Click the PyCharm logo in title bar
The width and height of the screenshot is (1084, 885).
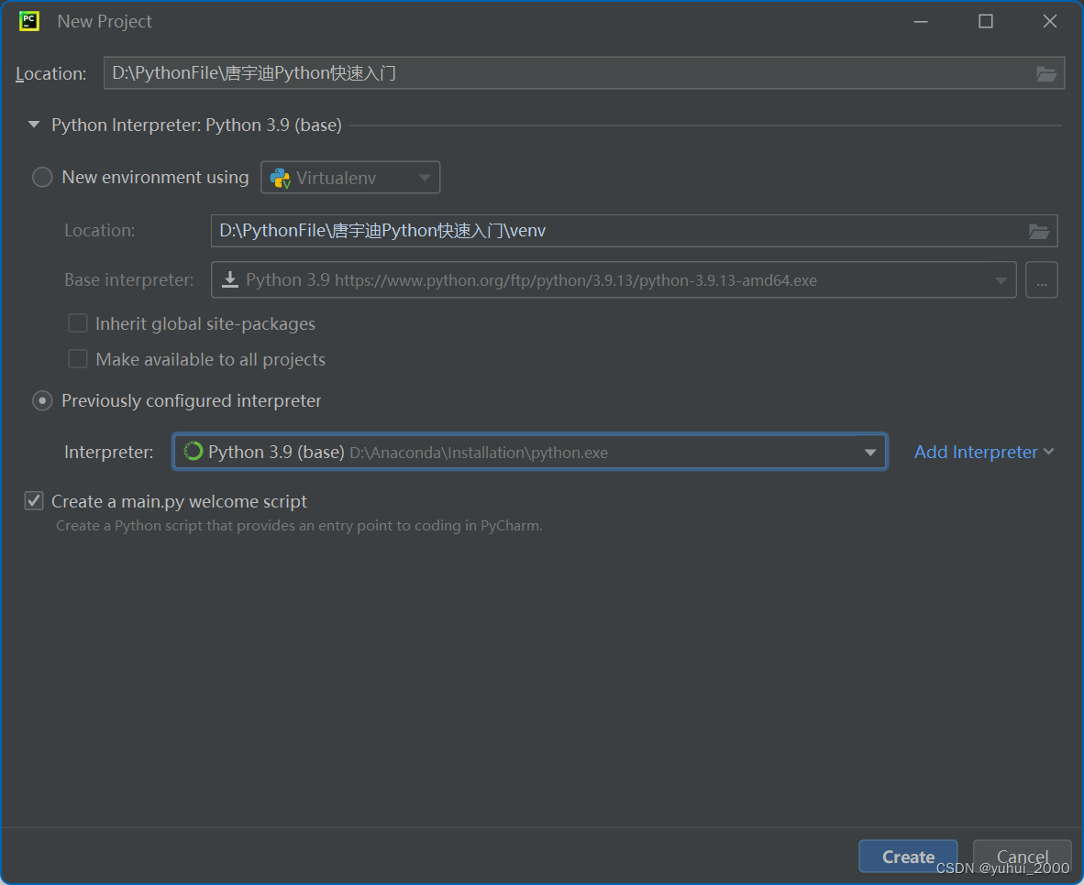pyautogui.click(x=29, y=21)
